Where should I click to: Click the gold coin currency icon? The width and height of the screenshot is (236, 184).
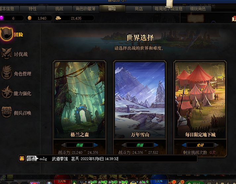29,18
